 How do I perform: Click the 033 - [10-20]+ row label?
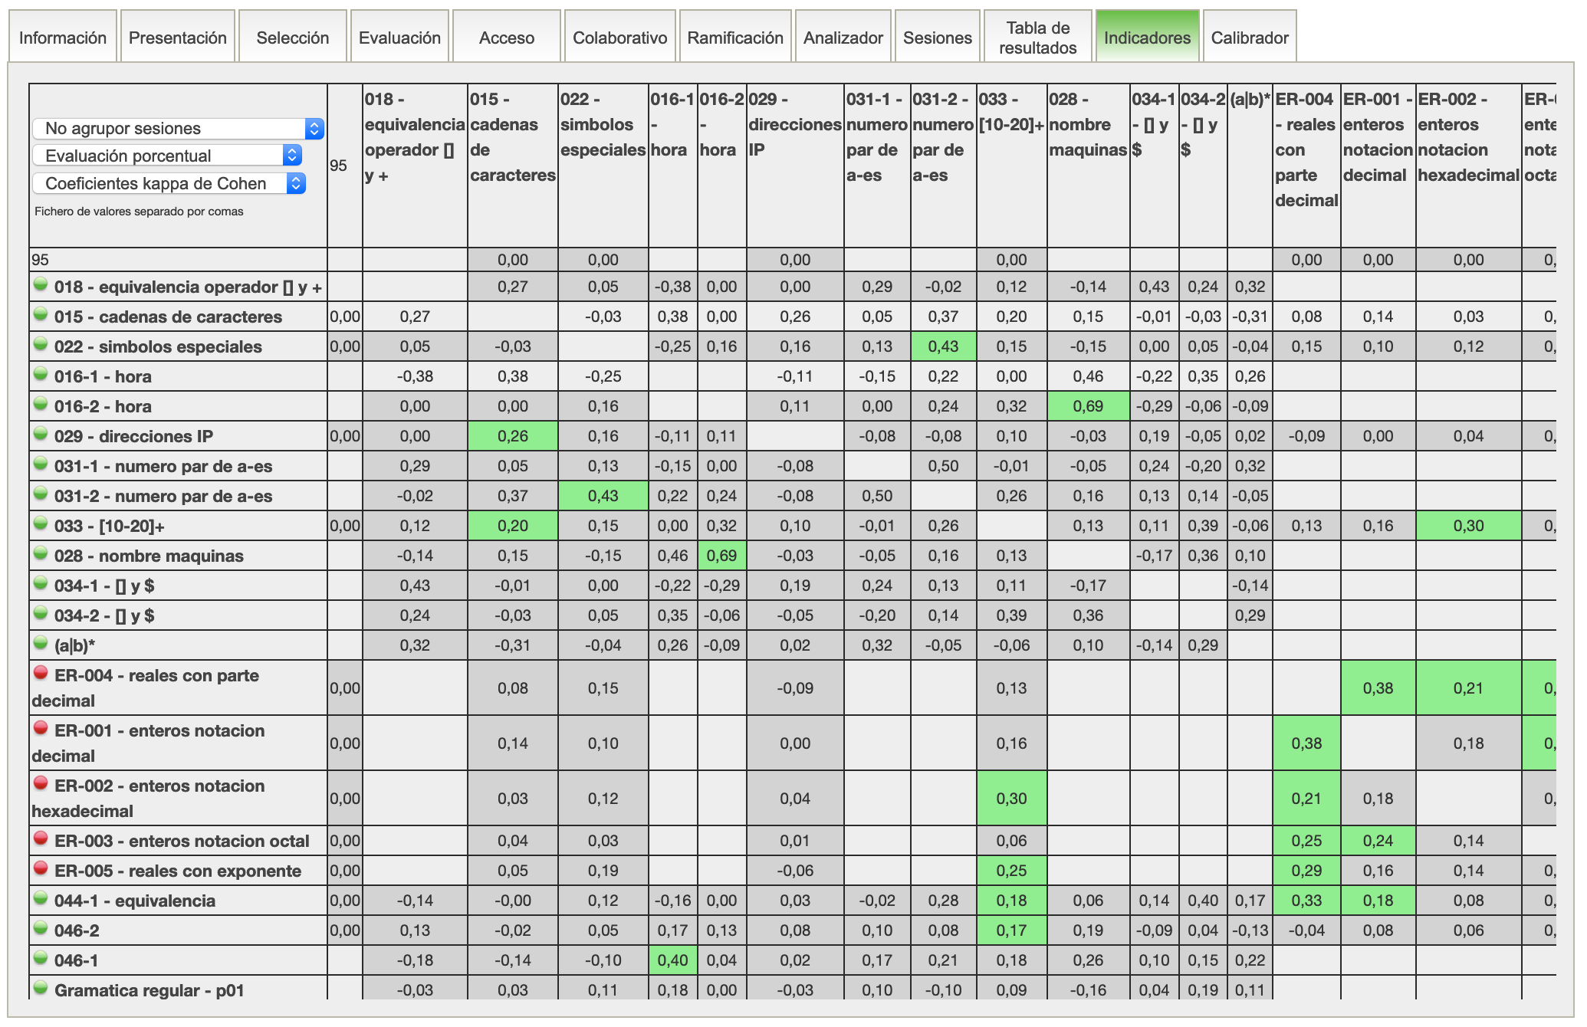109,526
